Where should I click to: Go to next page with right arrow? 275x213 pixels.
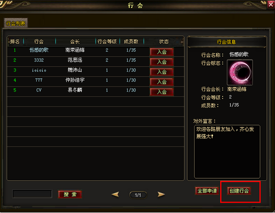(161, 194)
